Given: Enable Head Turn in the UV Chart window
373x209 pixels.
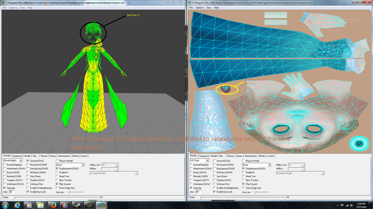Looking at the screenshot, I should tap(243, 176).
